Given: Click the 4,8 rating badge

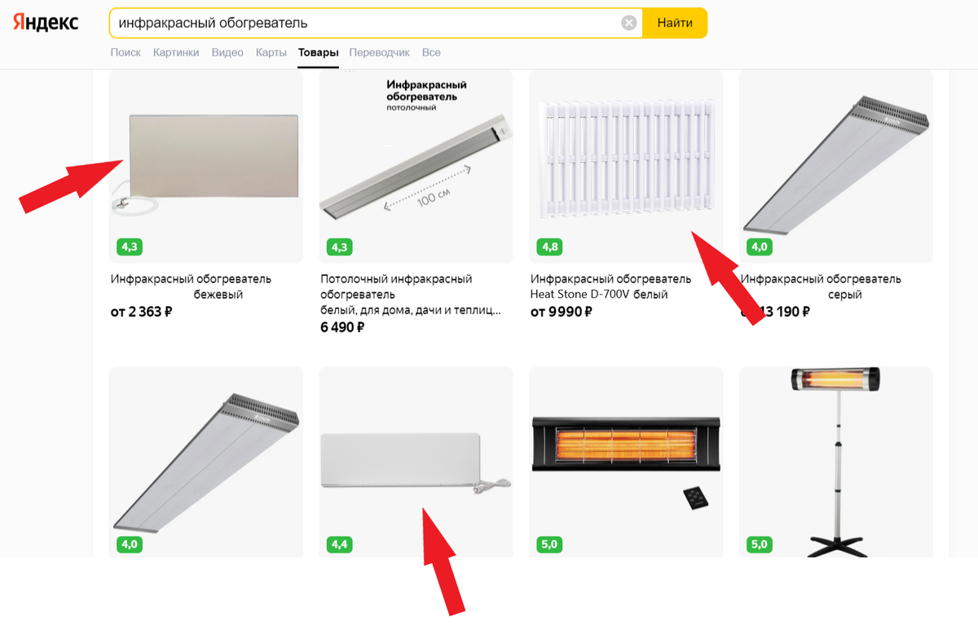Looking at the screenshot, I should click(548, 247).
